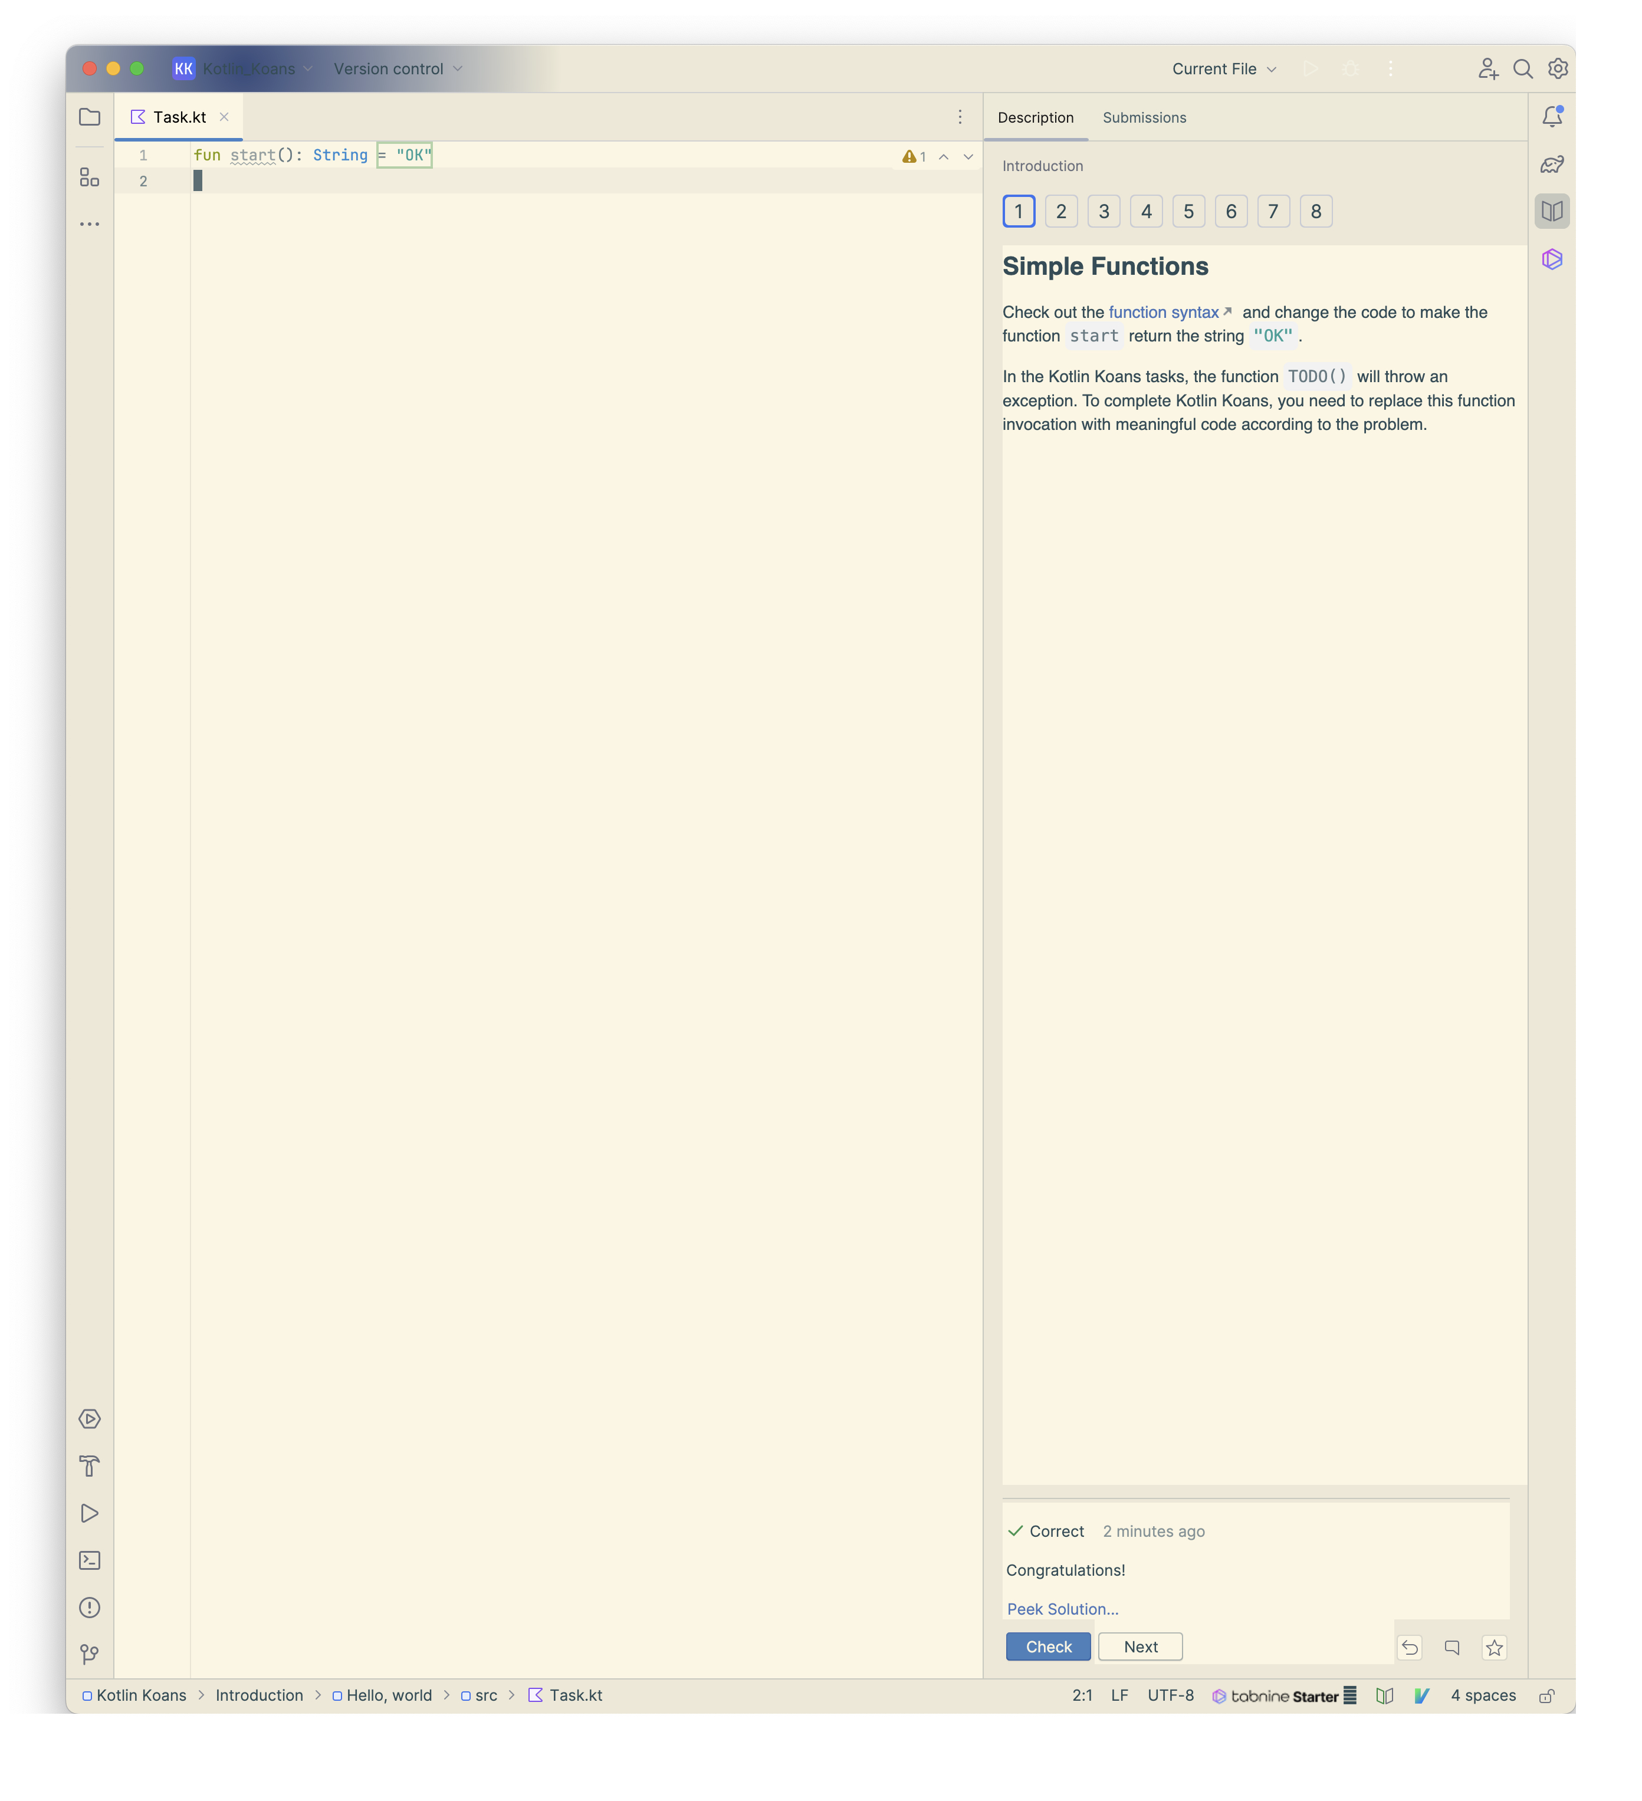The height and width of the screenshot is (1801, 1642).
Task: Click the text/font tool icon in sidebar
Action: [90, 1467]
